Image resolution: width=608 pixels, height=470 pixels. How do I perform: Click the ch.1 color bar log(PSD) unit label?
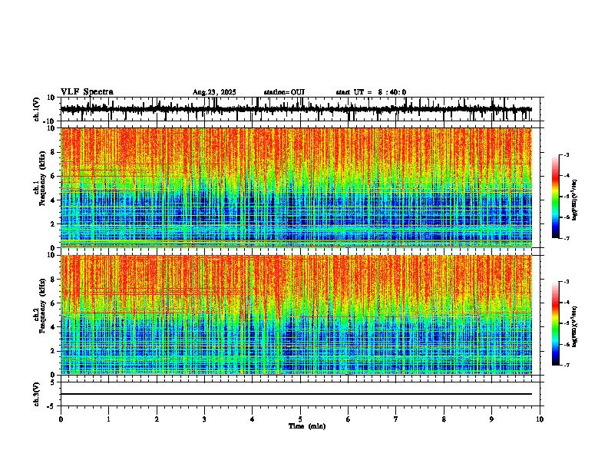(x=575, y=200)
